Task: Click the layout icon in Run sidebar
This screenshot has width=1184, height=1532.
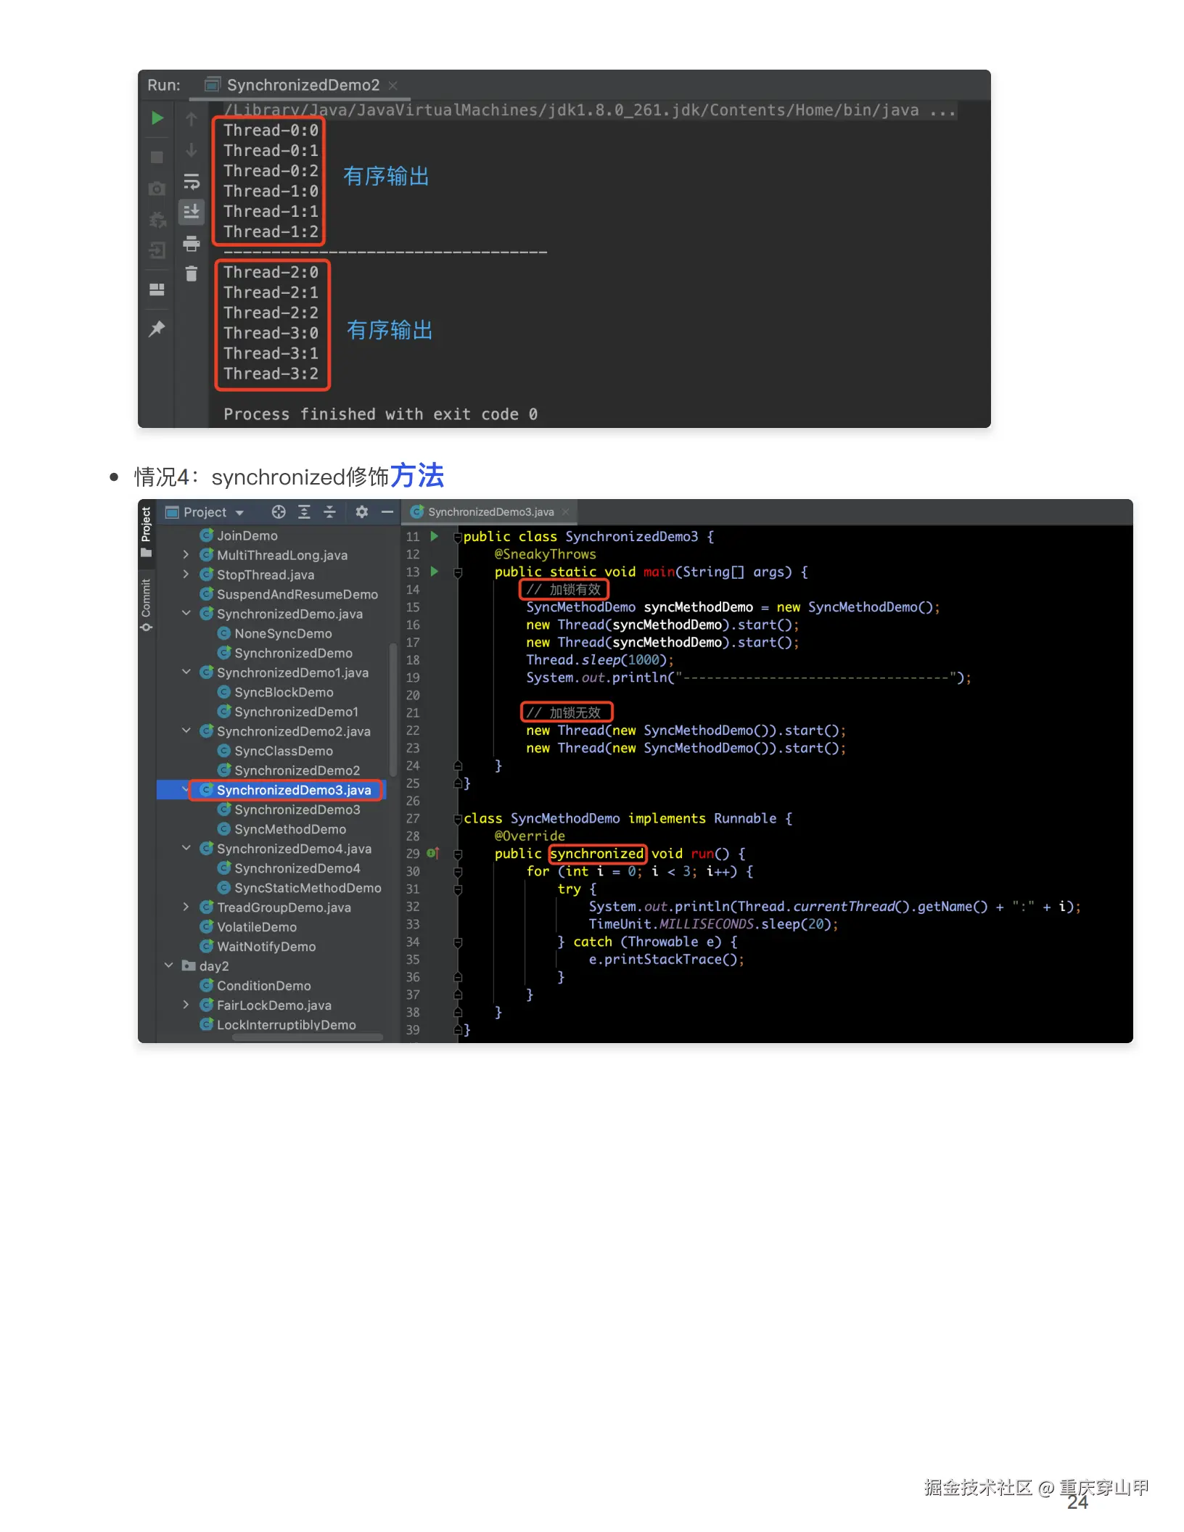Action: [x=157, y=289]
